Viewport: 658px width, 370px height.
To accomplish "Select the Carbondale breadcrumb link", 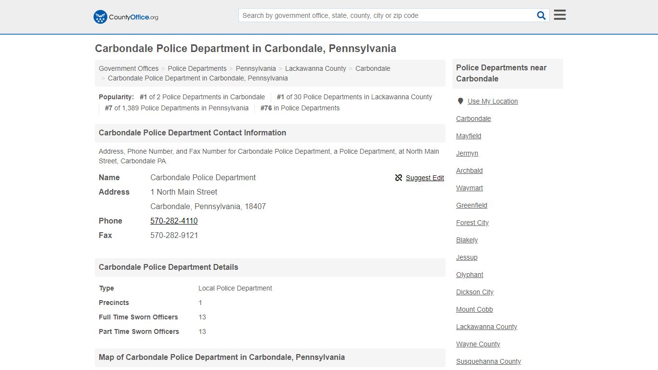I will [373, 68].
